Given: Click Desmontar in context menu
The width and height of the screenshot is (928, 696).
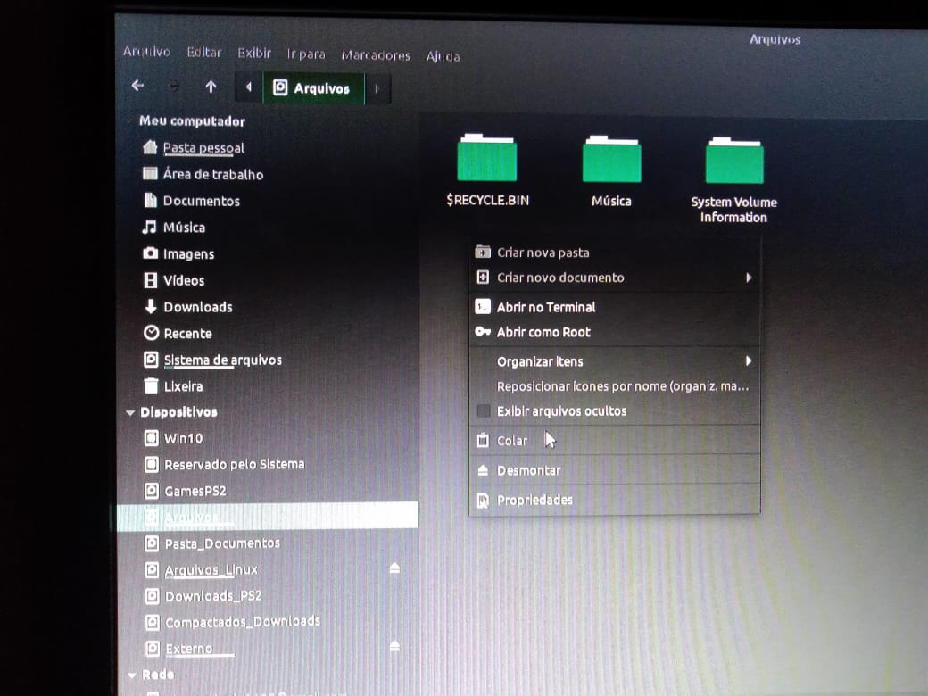Looking at the screenshot, I should coord(528,470).
